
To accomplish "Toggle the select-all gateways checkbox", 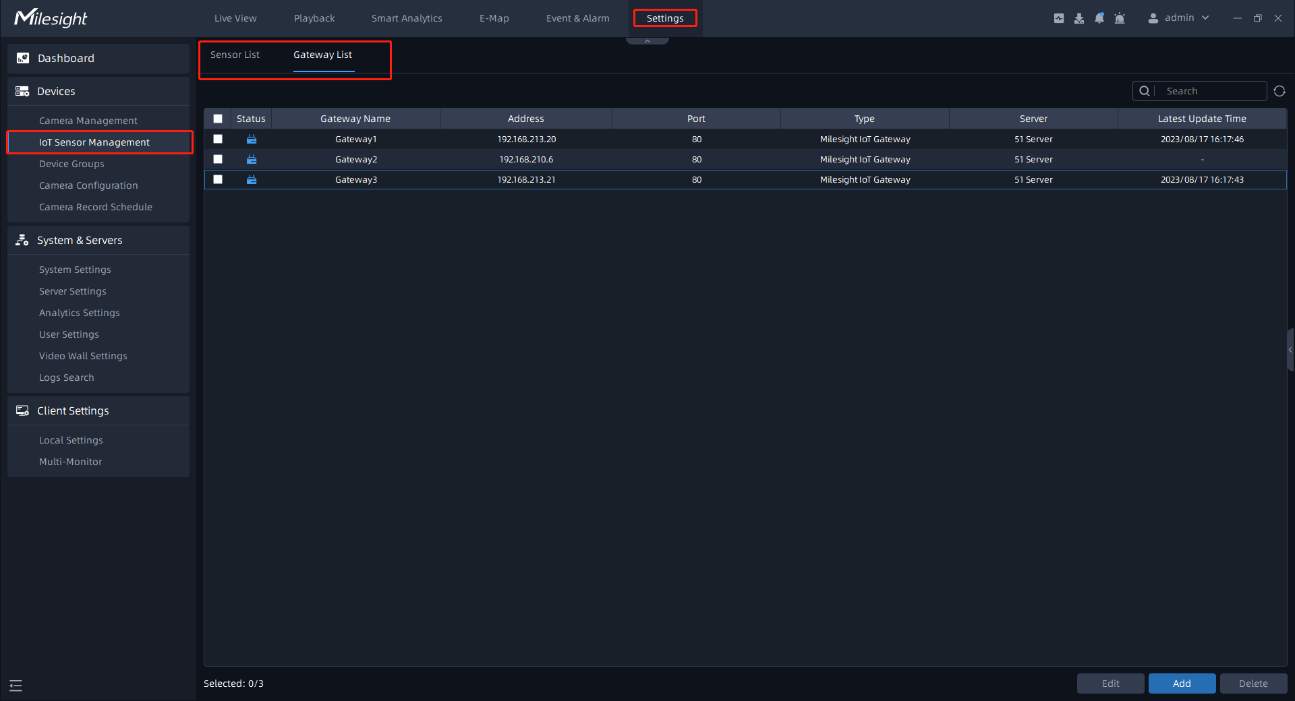I will (x=218, y=119).
